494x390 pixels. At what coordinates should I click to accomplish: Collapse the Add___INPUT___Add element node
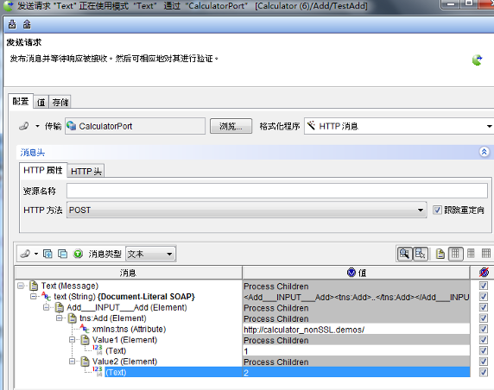tap(46, 307)
